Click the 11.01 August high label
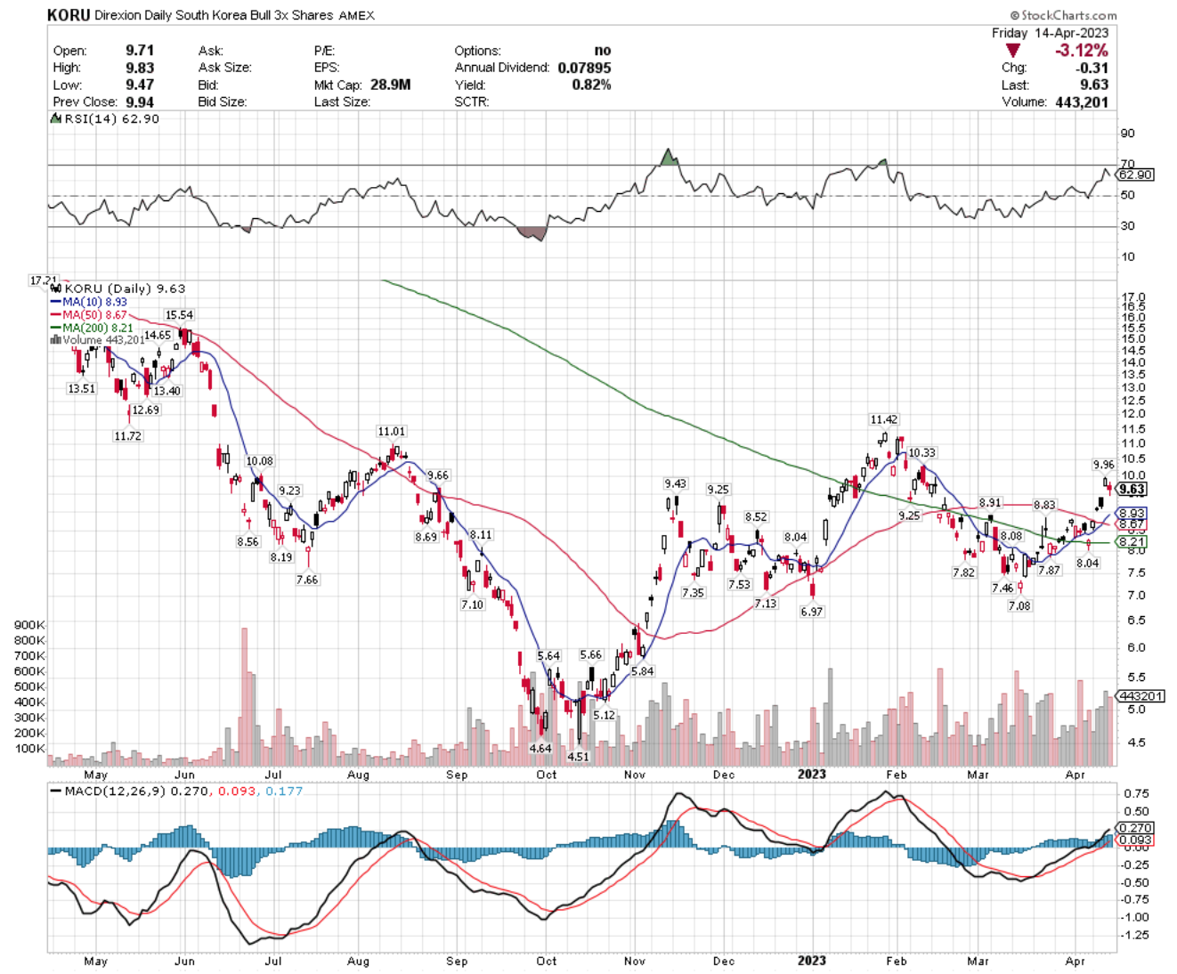1177x974 pixels. click(x=391, y=432)
